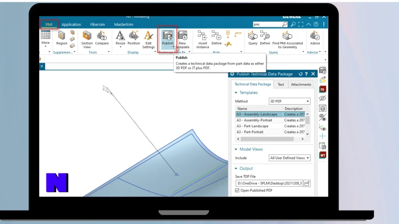Toggle full screen mode icon
Image resolution: width=399 pixels, height=224 pixels.
[x=301, y=24]
